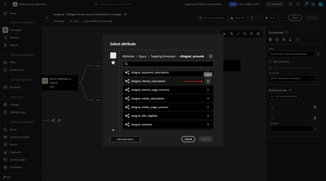Click the attribute search field

168,64
